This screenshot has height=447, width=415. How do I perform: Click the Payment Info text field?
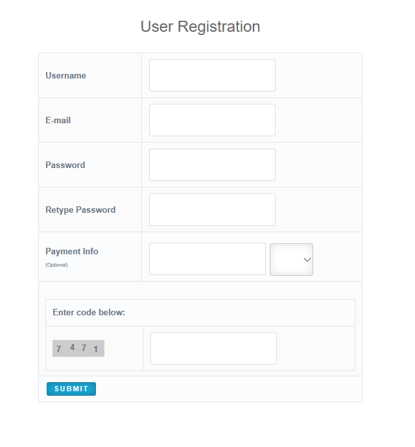[207, 259]
